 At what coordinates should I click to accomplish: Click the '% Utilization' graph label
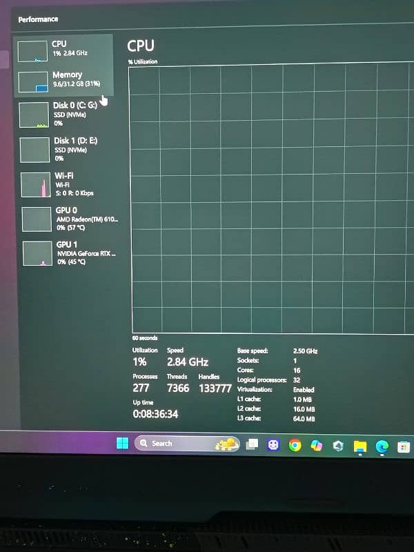143,61
